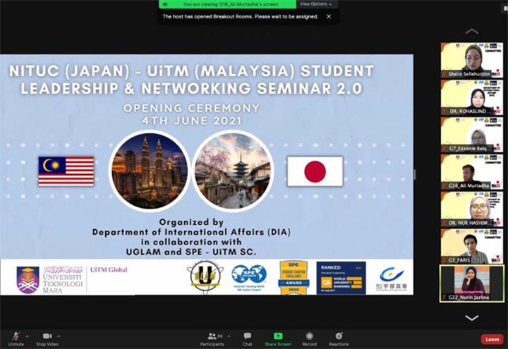Select G3_FARIS video thumbnail

click(x=472, y=246)
